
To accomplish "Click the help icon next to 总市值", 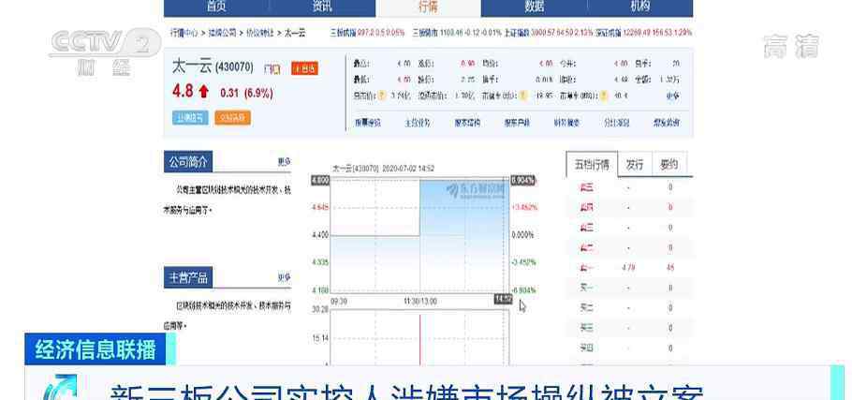I will [x=383, y=96].
